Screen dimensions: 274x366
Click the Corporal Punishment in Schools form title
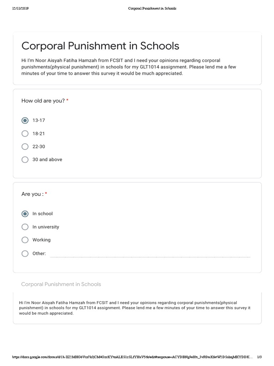pyautogui.click(x=100, y=46)
